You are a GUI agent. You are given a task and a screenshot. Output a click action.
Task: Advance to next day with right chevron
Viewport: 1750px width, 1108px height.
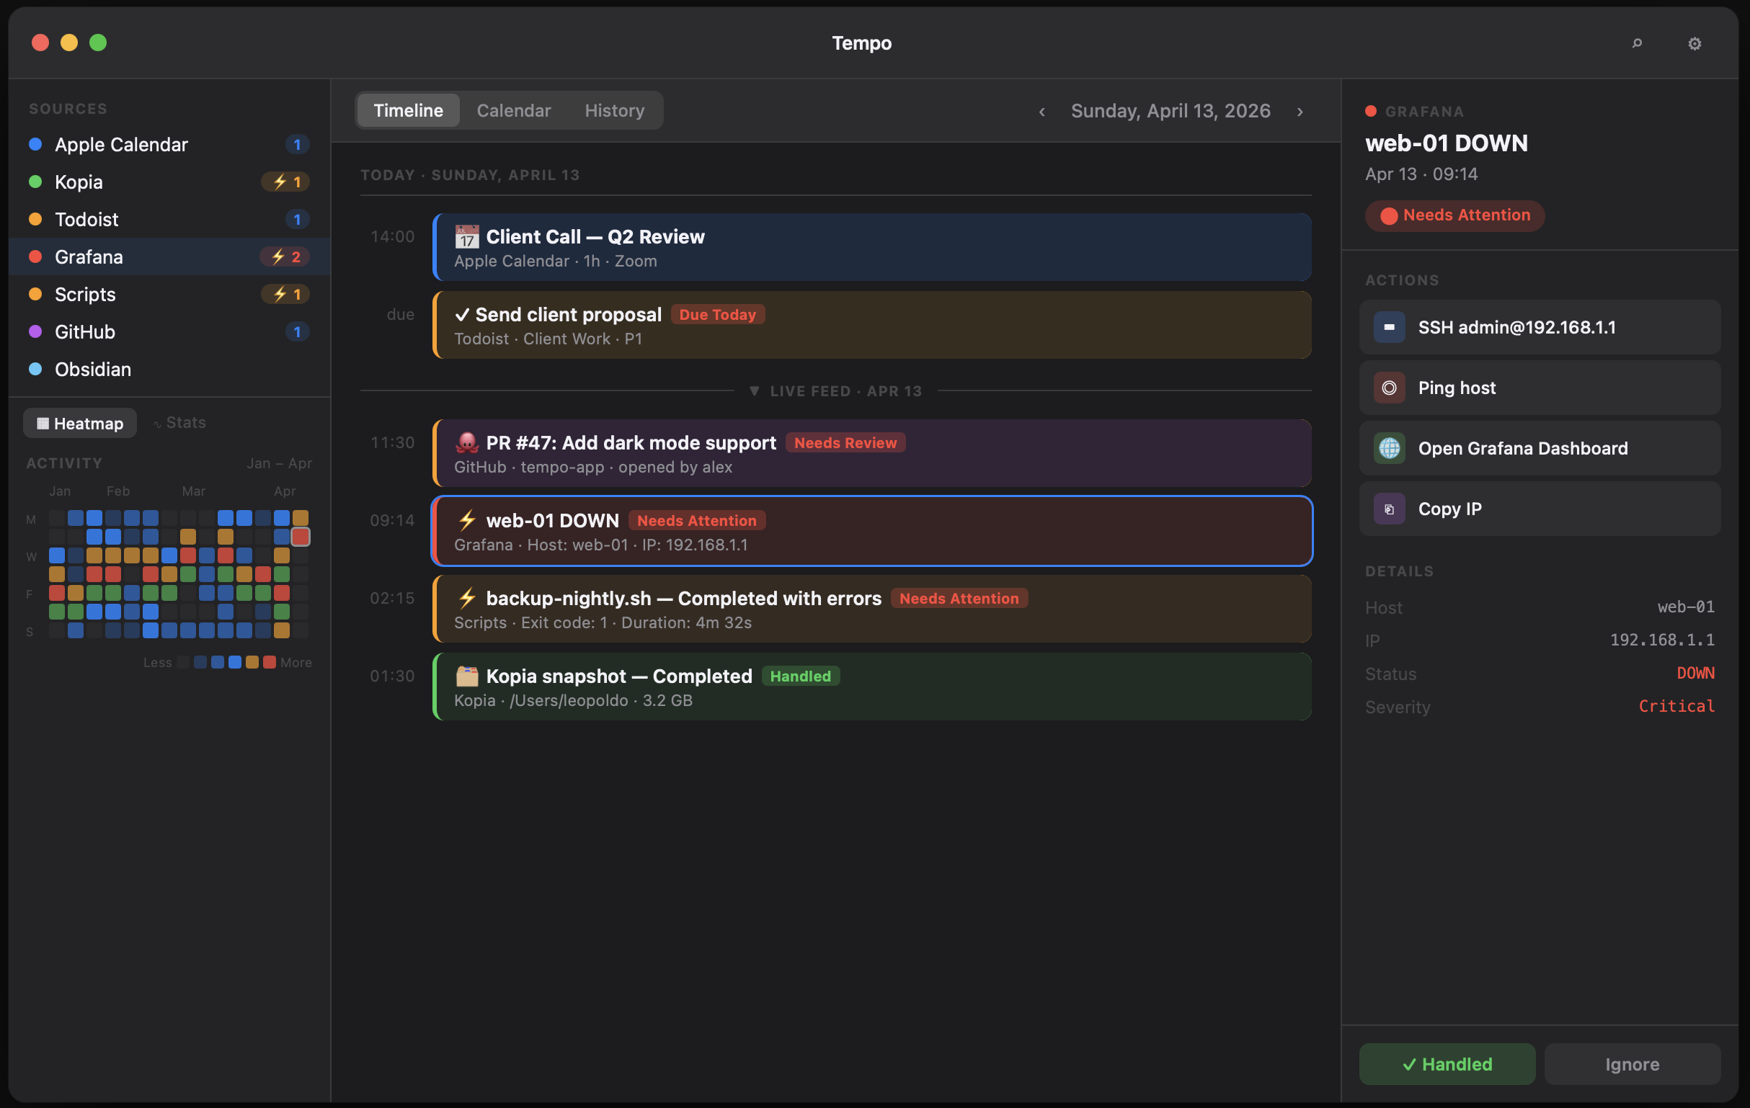point(1300,111)
